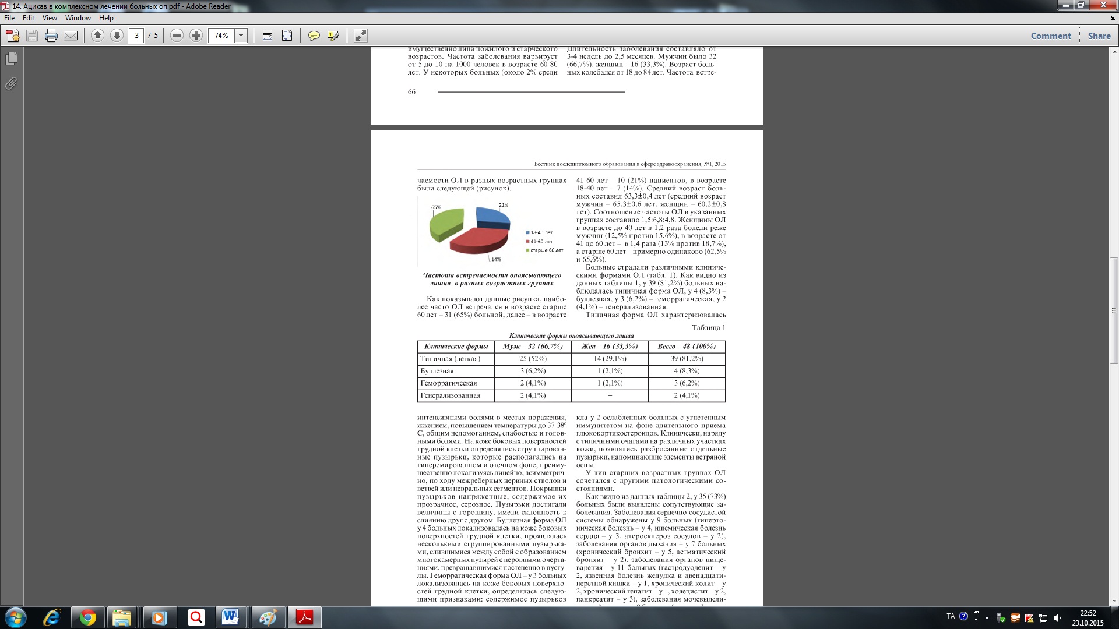The image size is (1119, 629).
Task: Open the Windows Start button
Action: tap(15, 617)
